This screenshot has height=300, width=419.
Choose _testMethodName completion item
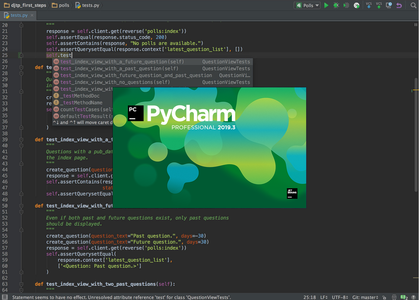pos(83,103)
